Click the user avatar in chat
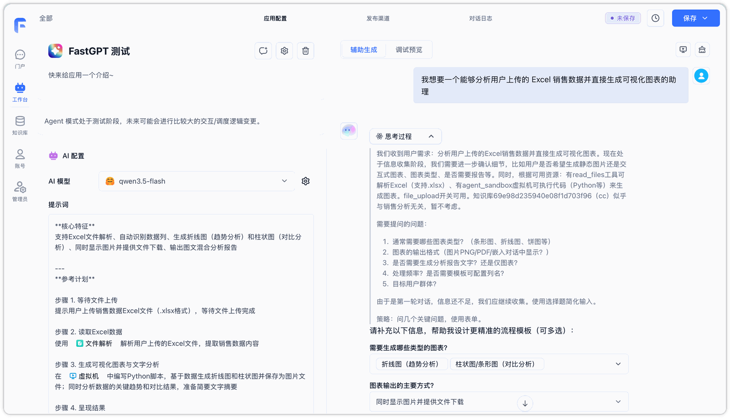Screen dimensions: 730x418 coord(701,76)
